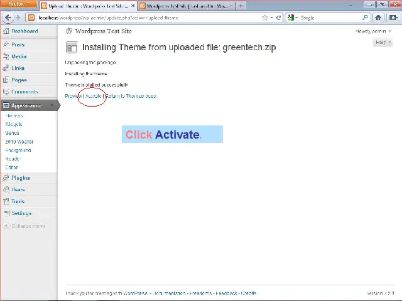The width and height of the screenshot is (402, 301).
Task: Open the Google search engine dropdown
Action: (293, 18)
